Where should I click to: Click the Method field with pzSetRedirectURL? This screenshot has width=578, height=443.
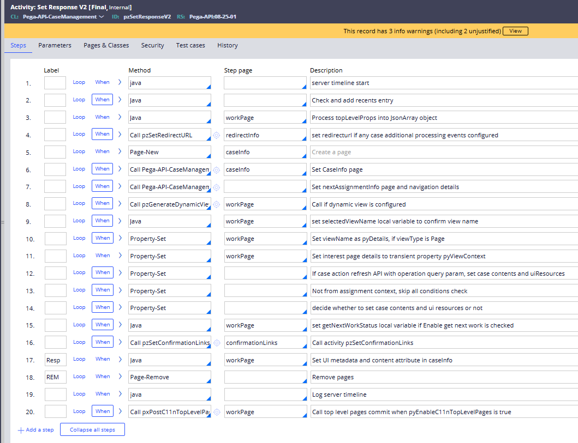pyautogui.click(x=170, y=135)
